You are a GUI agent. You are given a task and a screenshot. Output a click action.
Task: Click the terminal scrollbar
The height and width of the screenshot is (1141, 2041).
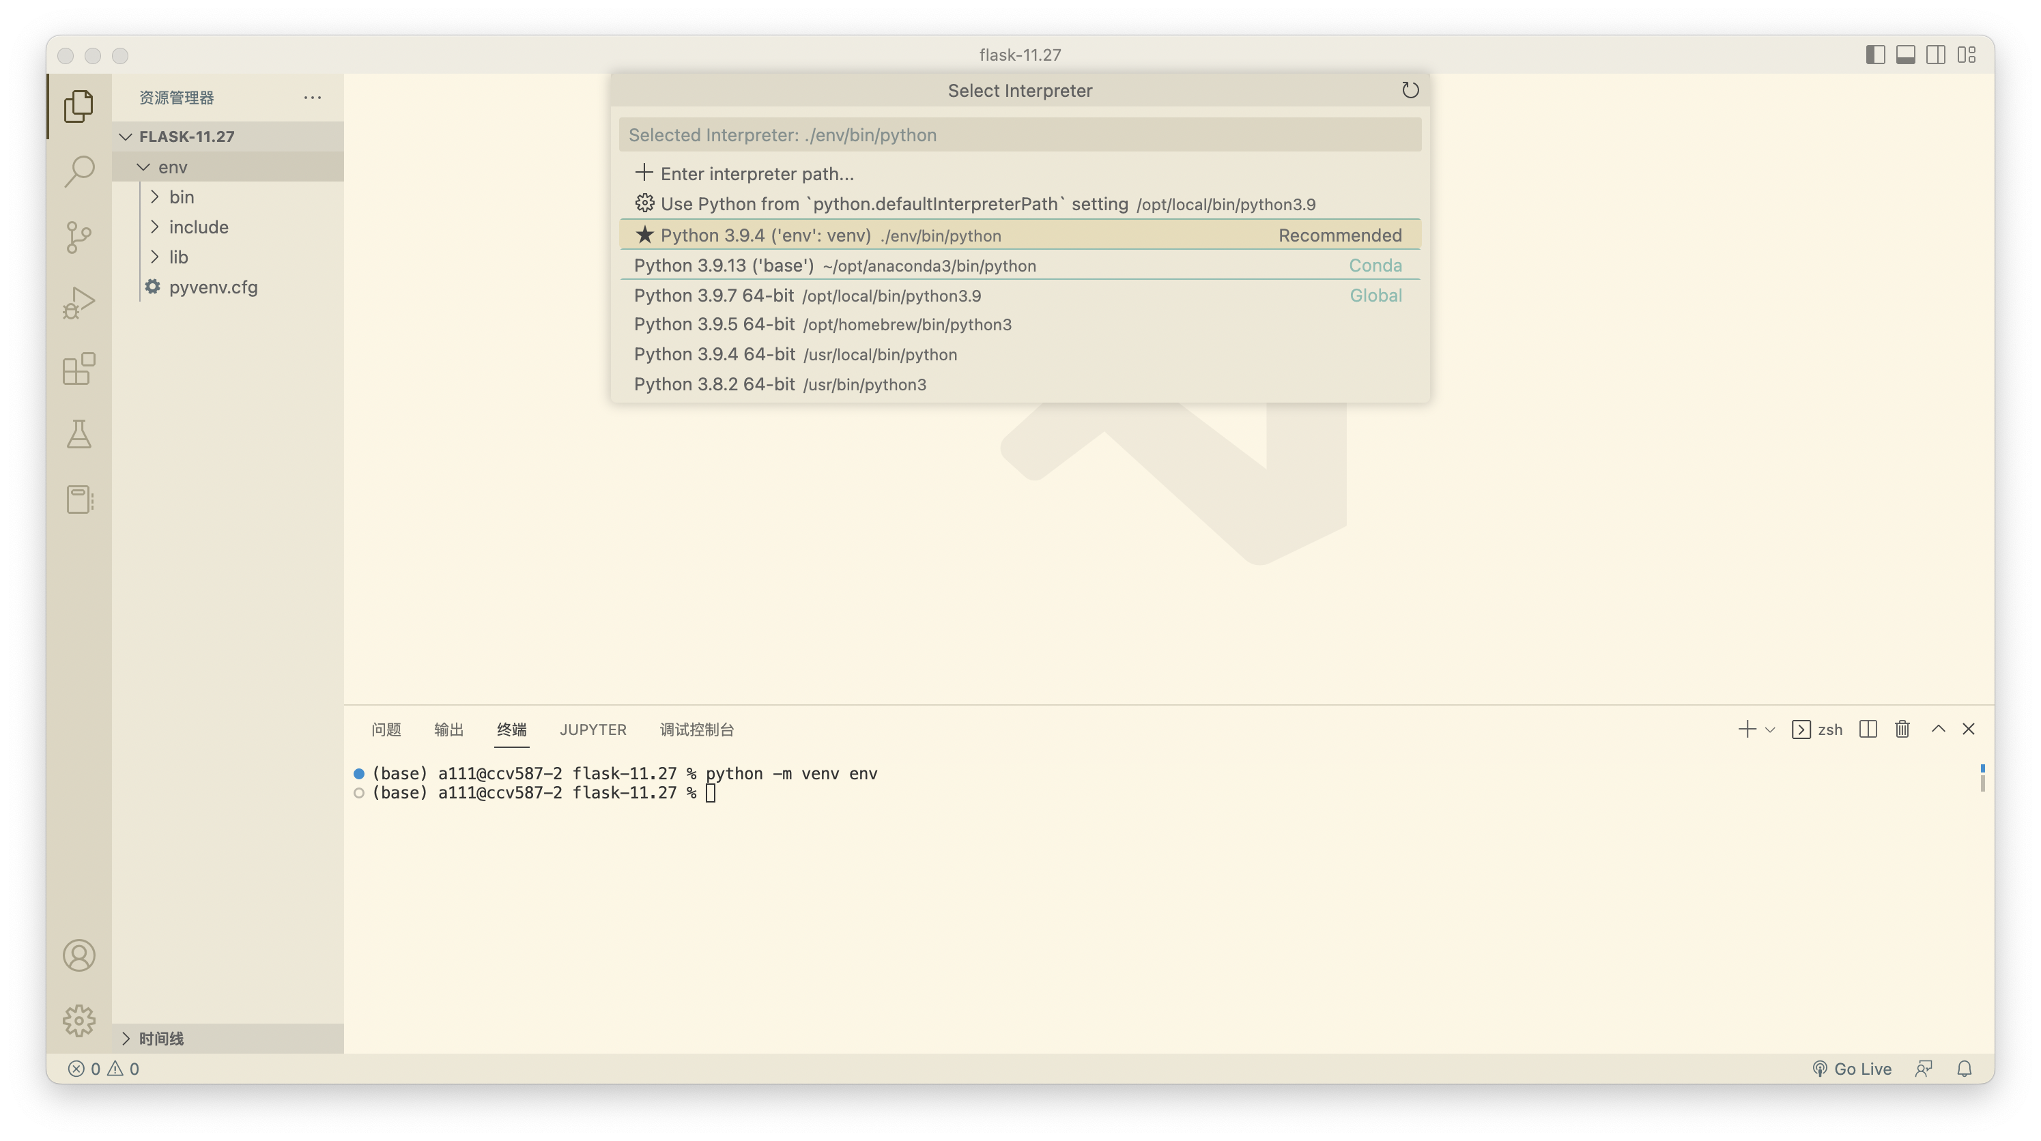point(1982,777)
